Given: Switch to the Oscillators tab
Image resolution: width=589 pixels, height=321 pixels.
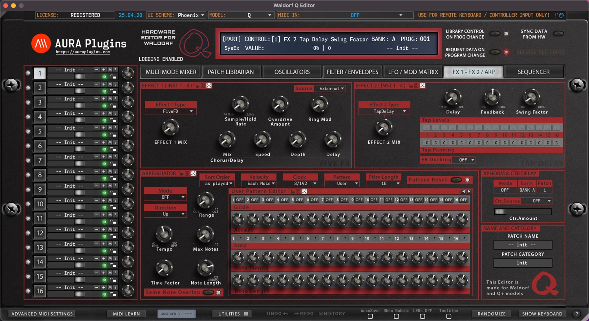Looking at the screenshot, I should point(292,72).
